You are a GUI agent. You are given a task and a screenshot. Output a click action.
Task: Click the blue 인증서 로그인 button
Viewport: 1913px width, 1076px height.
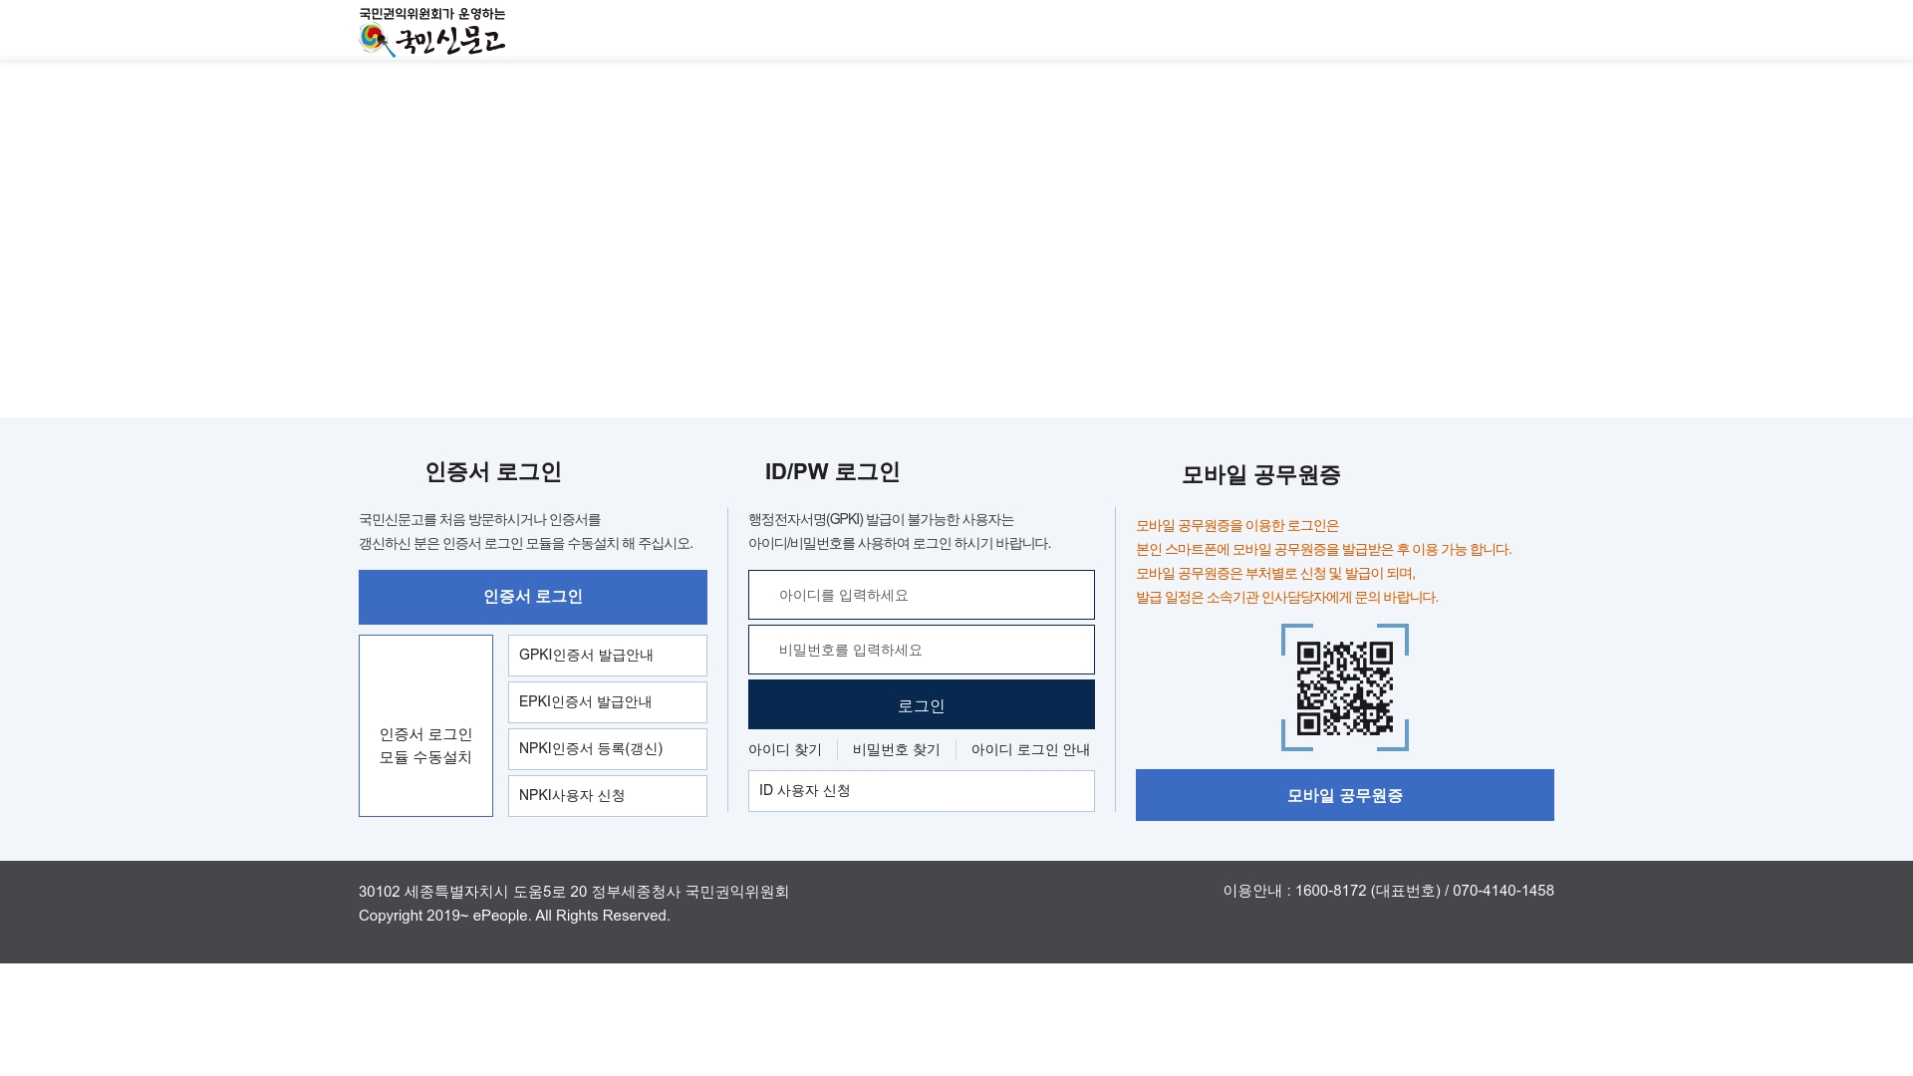point(532,596)
